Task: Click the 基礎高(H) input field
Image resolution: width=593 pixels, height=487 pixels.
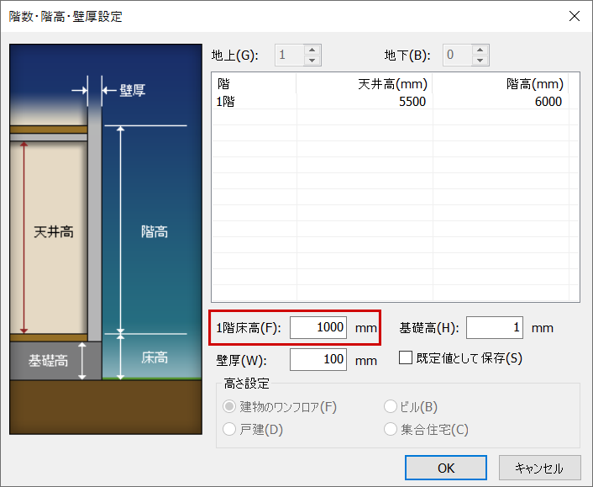Action: [x=495, y=327]
